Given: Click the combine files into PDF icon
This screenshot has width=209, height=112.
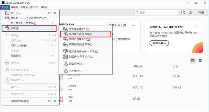Looking at the screenshot, I should [x=66, y=52].
